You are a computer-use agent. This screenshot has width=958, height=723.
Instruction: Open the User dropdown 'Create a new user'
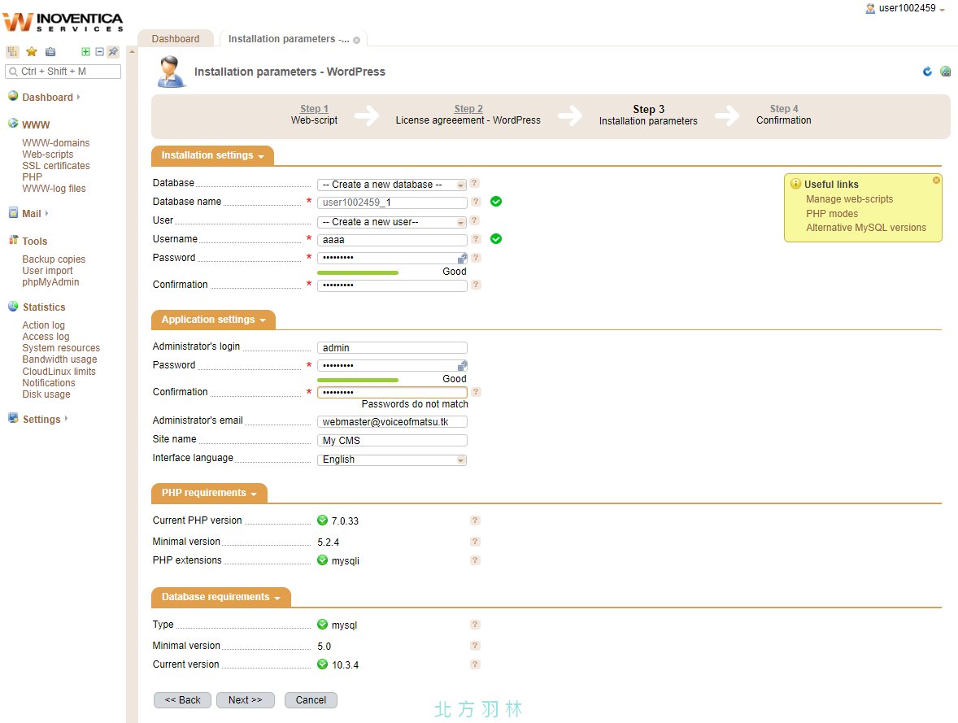click(x=392, y=222)
